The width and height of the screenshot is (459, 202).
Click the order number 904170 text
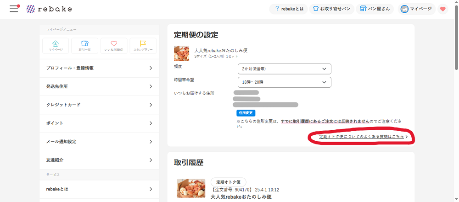pos(230,190)
